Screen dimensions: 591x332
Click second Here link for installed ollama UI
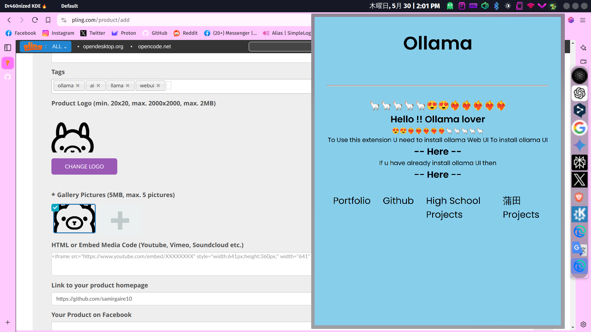pyautogui.click(x=438, y=175)
